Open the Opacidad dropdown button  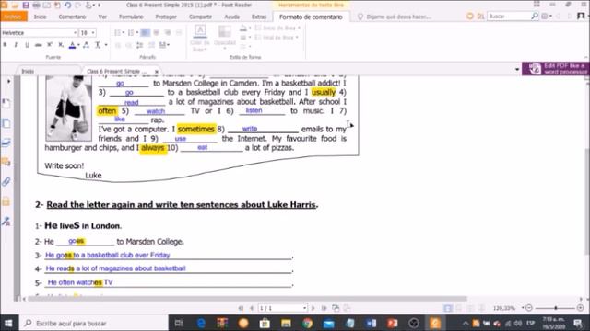pyautogui.click(x=225, y=37)
